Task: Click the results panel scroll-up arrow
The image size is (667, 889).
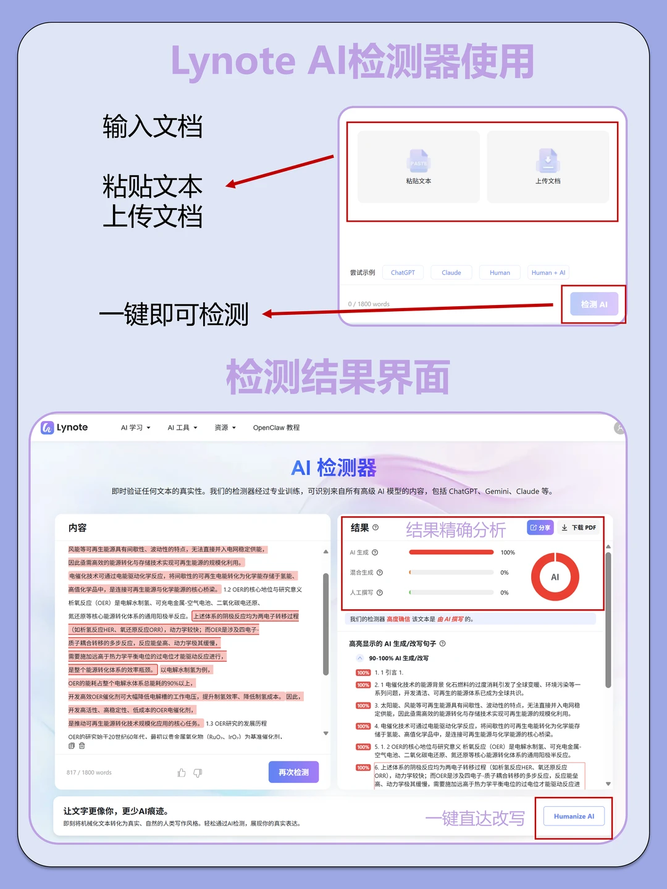Action: pyautogui.click(x=608, y=547)
